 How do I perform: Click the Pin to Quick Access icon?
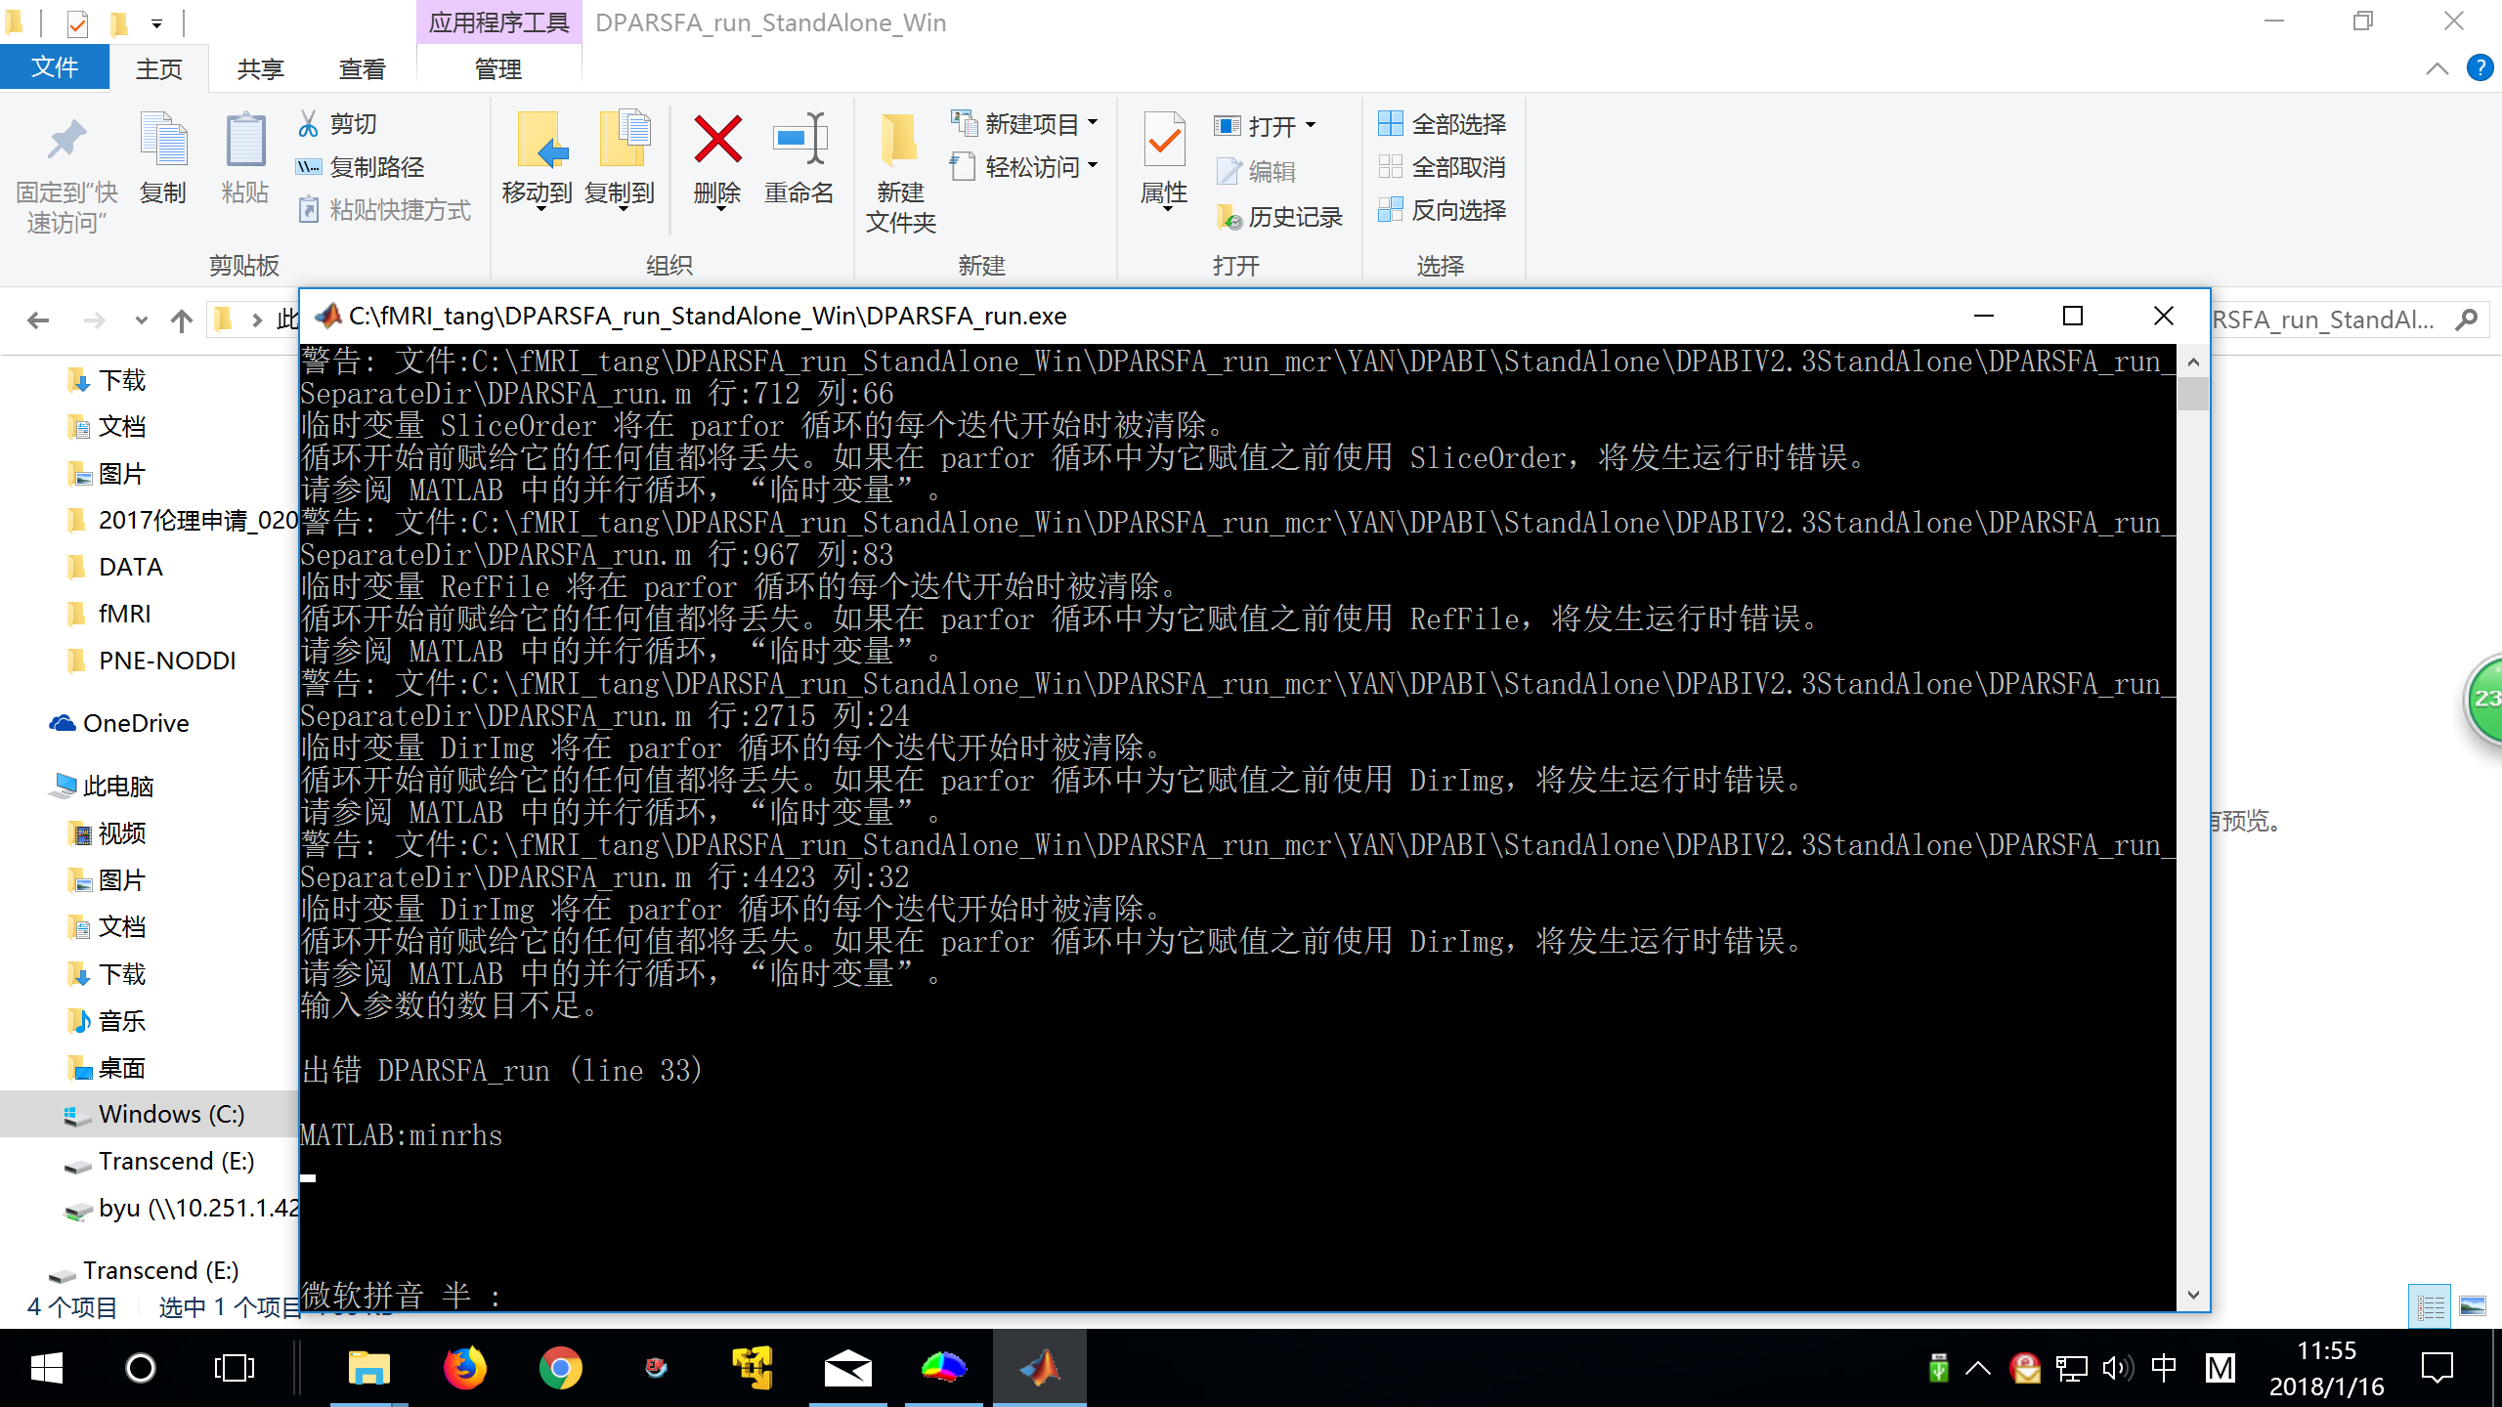pyautogui.click(x=66, y=142)
